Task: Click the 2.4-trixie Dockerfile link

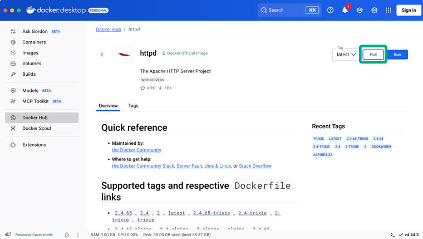Action: coord(252,213)
